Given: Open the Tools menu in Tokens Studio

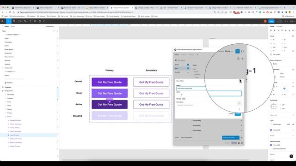Looking at the screenshot, I should [x=177, y=137].
